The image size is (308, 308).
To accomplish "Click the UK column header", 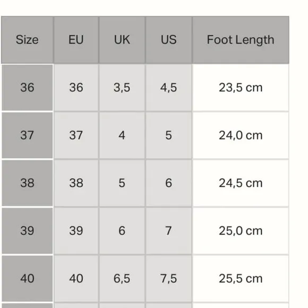I will pos(122,40).
